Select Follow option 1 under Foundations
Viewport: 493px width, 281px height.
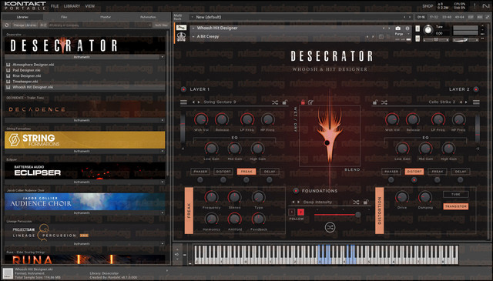point(291,212)
